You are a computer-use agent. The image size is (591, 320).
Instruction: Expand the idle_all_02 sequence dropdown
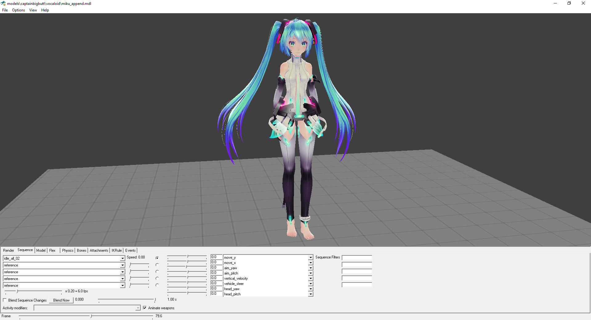(x=123, y=258)
